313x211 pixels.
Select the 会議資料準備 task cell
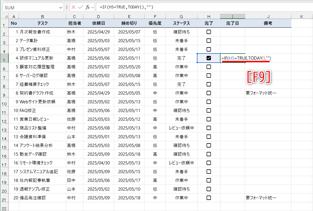coord(42,137)
